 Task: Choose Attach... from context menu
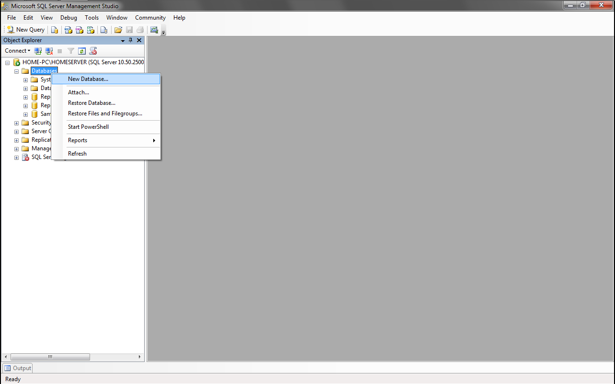point(106,92)
